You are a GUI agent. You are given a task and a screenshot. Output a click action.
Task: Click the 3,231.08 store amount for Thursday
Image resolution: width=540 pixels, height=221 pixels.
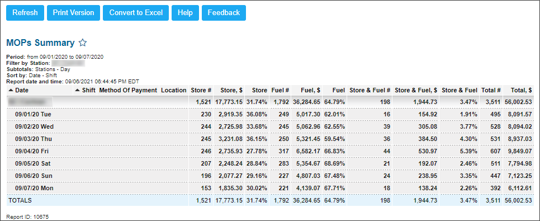click(x=231, y=139)
